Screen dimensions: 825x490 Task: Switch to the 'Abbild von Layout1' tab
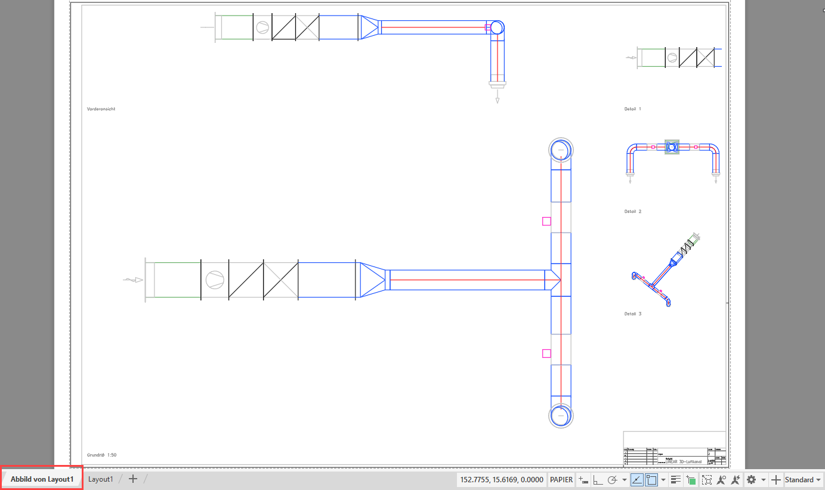click(42, 479)
